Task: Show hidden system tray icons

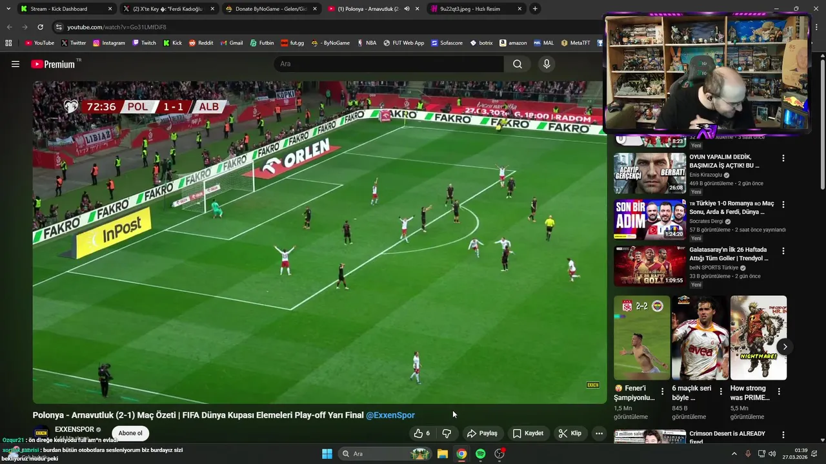Action: click(734, 454)
